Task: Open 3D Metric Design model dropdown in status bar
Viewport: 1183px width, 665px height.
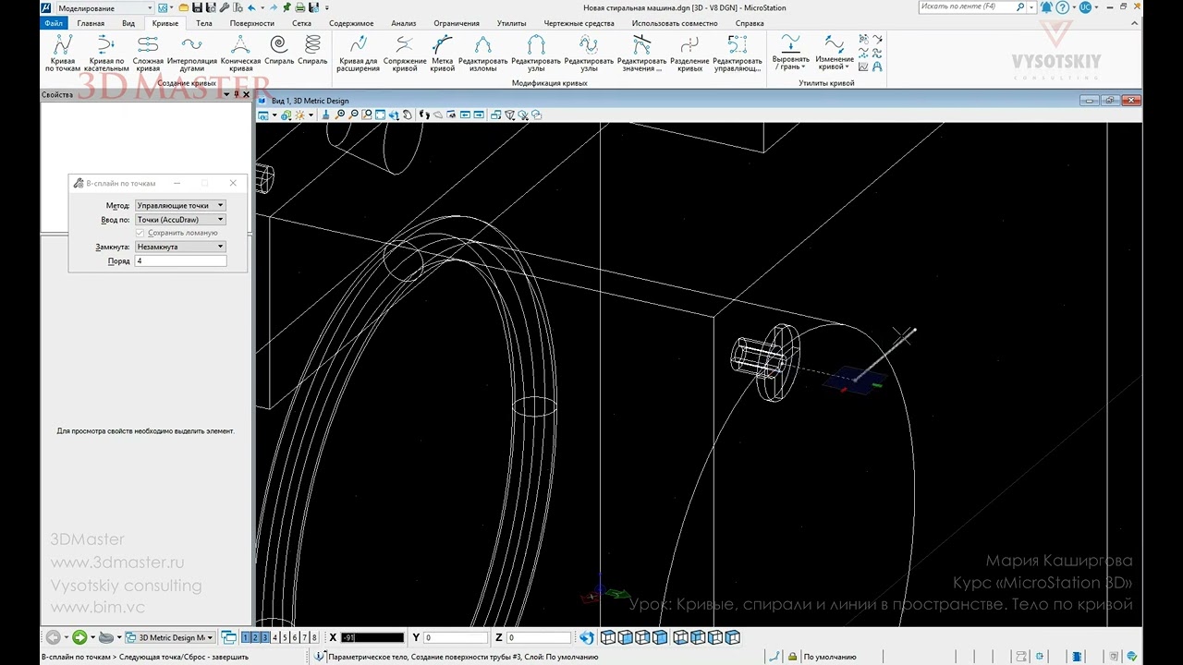Action: (x=169, y=637)
